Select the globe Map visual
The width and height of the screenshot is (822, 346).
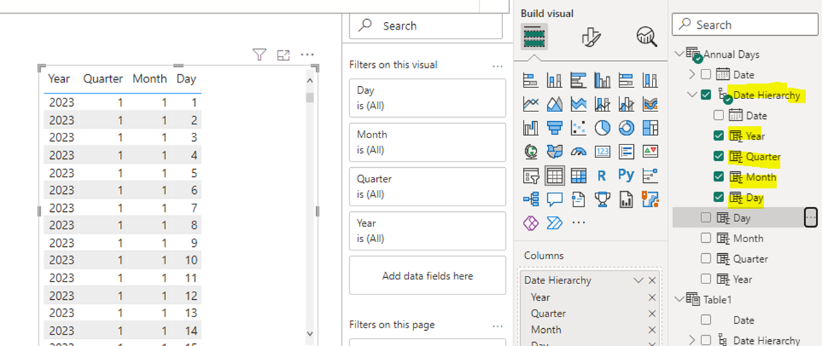531,151
